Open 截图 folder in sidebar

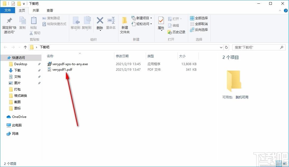pyautogui.click(x=17, y=102)
